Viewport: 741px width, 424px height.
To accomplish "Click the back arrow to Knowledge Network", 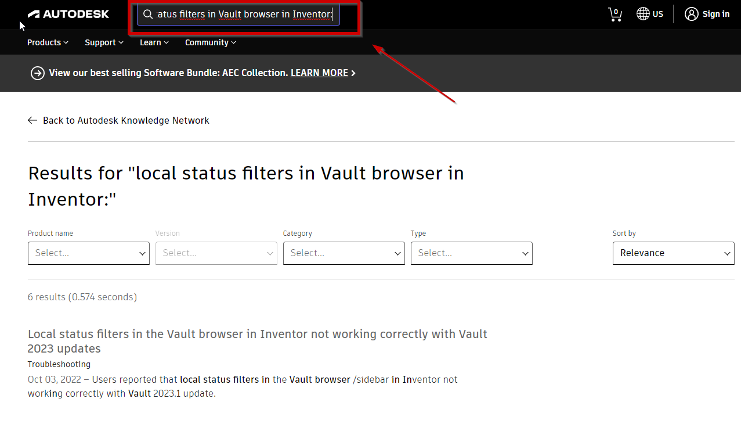I will [x=32, y=120].
